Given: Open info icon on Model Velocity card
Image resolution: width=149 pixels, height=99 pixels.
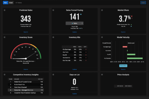Looking at the screenshot, I should (102, 37).
